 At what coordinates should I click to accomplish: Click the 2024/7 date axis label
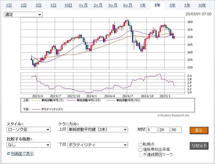[x=127, y=96]
